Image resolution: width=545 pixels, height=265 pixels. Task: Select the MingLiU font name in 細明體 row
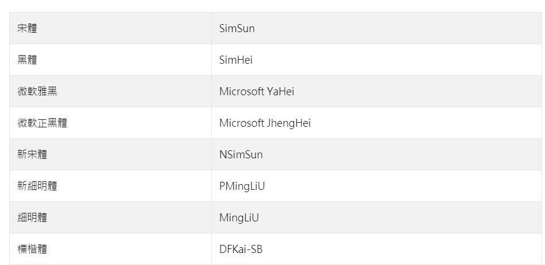[239, 218]
